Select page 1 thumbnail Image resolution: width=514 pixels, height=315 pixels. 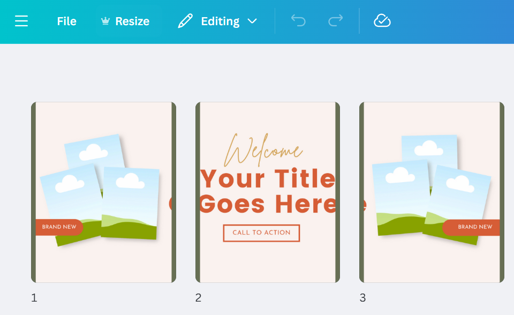pyautogui.click(x=103, y=192)
